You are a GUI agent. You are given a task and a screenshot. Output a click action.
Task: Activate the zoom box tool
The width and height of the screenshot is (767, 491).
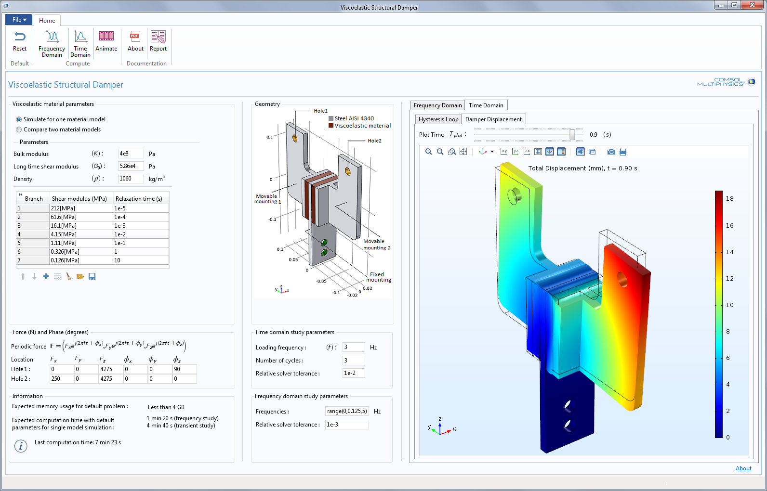[451, 152]
